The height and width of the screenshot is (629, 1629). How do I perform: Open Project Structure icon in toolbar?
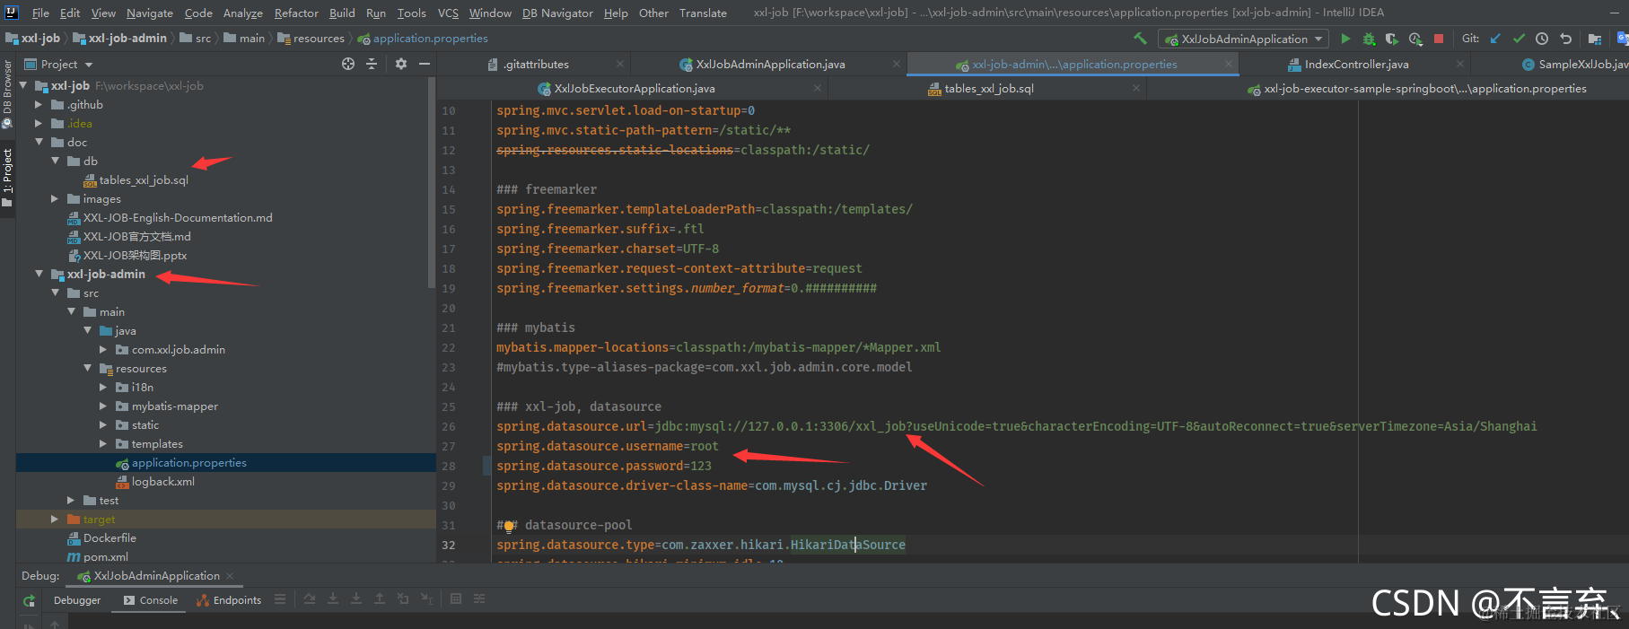(1595, 39)
